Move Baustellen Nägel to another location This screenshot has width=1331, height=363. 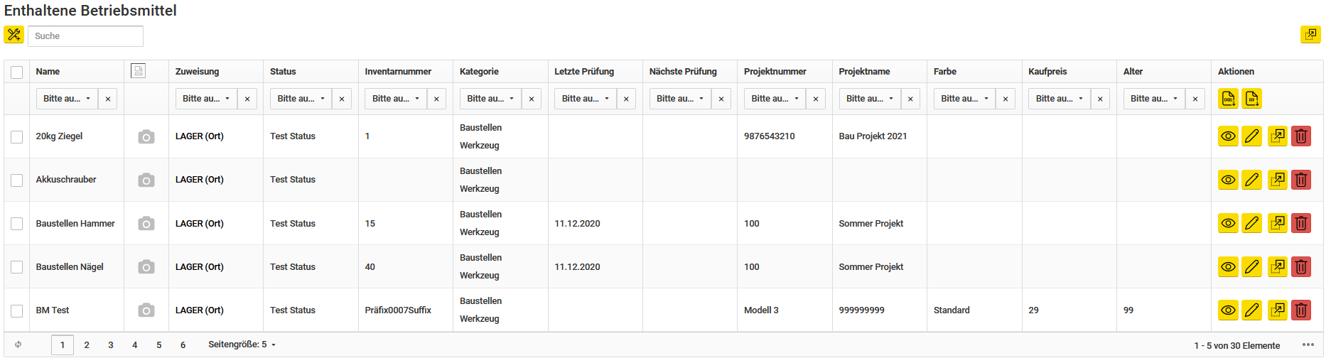[1277, 266]
